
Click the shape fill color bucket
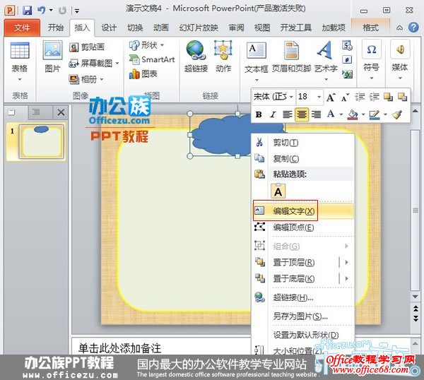pyautogui.click(x=352, y=114)
